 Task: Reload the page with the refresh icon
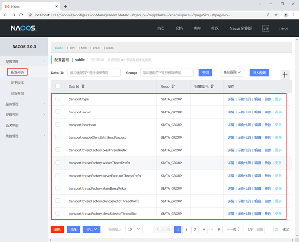pos(21,15)
